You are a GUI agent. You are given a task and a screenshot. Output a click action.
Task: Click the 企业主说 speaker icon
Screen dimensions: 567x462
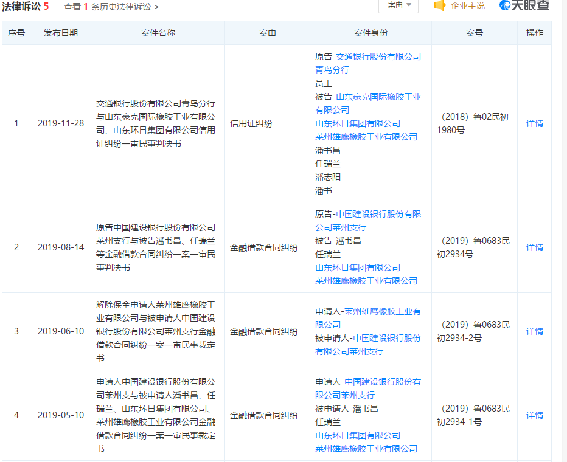click(x=440, y=5)
